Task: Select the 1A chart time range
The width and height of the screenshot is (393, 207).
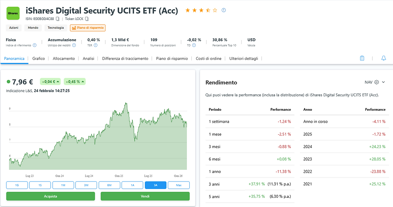Action: tap(133, 185)
